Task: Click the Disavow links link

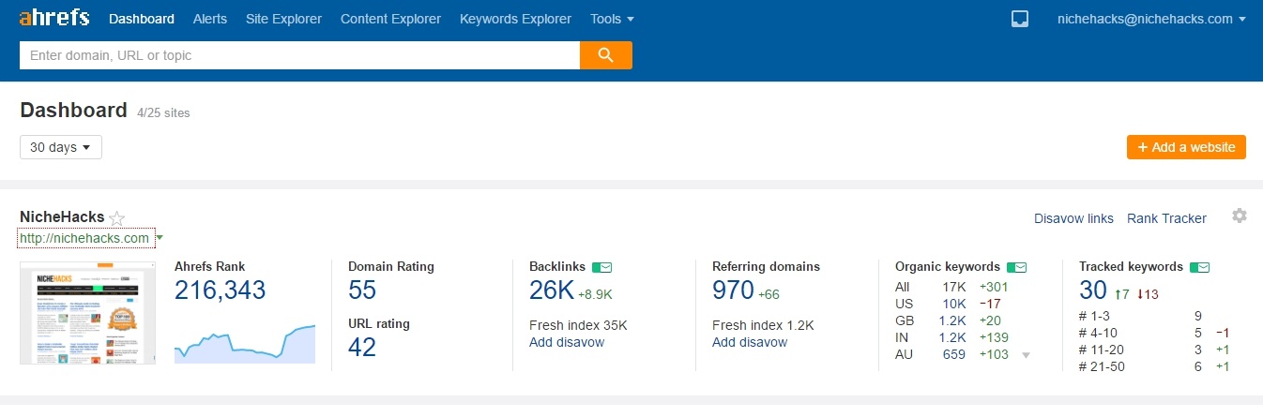Action: click(x=1073, y=218)
